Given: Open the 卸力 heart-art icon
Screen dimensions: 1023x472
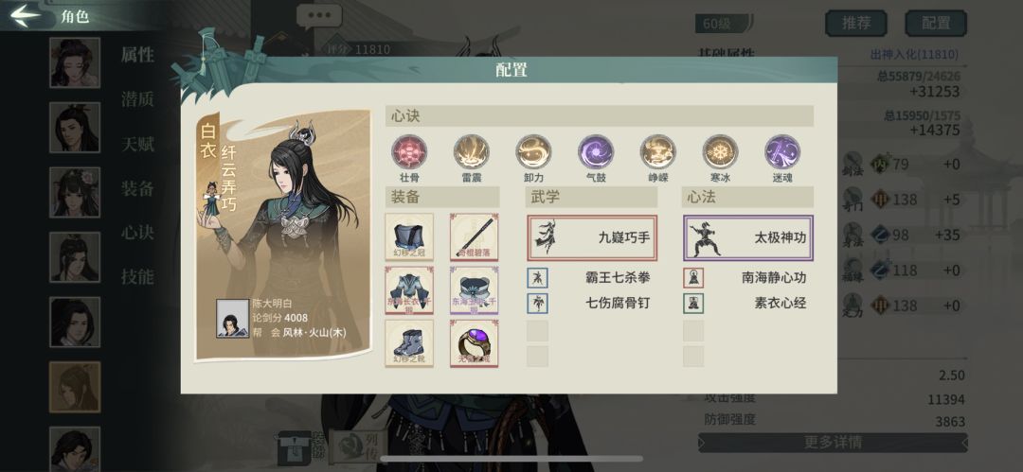Looking at the screenshot, I should (x=533, y=152).
